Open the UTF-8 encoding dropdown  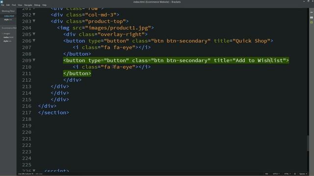276,174
